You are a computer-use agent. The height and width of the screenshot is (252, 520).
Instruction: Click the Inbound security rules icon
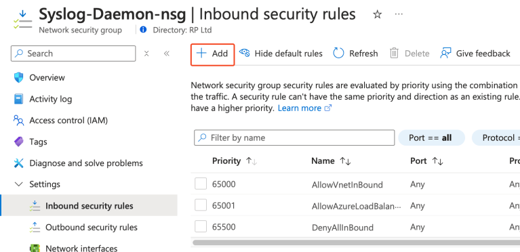tap(35, 206)
